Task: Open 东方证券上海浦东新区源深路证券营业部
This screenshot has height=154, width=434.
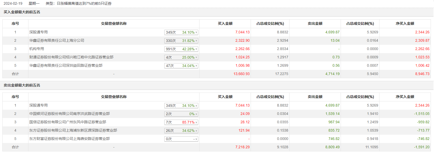Action: tap(73, 130)
